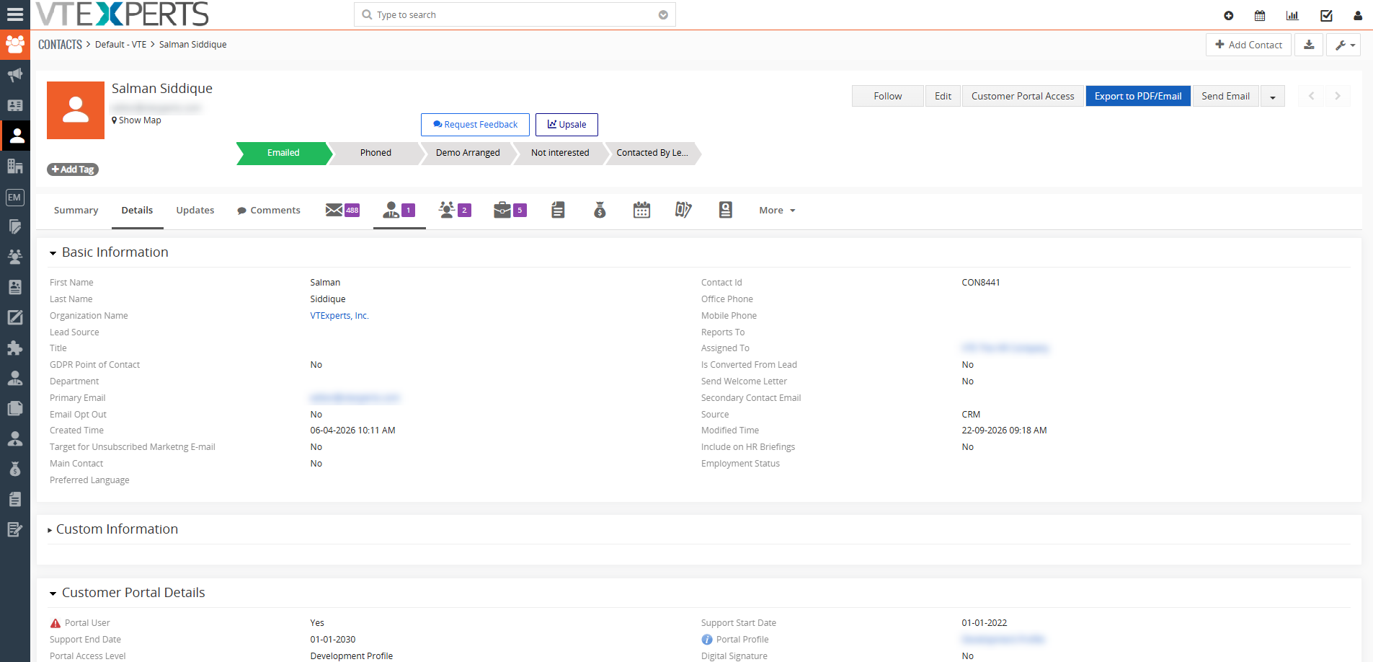Open the wrench settings dropdown
Screen dimensions: 1373x662
pos(1343,45)
